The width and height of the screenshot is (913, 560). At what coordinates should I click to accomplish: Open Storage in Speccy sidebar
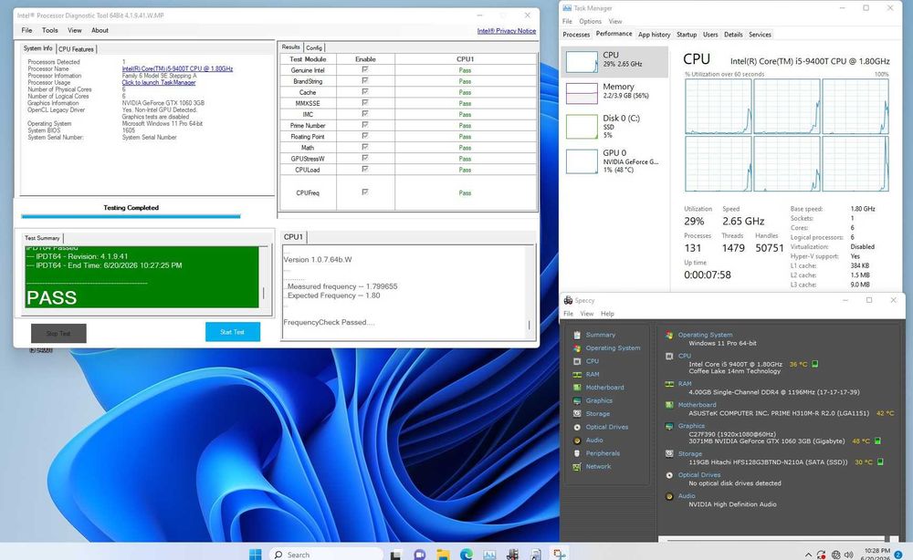[x=597, y=414]
